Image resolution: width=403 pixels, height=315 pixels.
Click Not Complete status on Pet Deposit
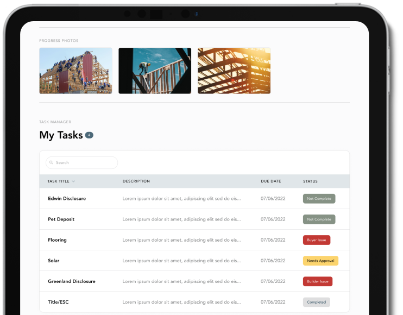coord(319,219)
